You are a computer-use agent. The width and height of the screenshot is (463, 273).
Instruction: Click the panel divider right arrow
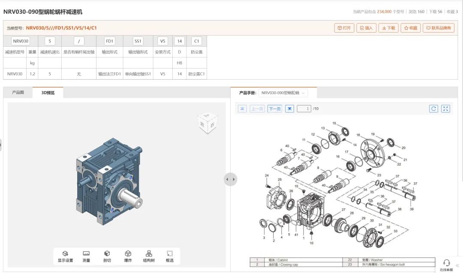(234, 180)
